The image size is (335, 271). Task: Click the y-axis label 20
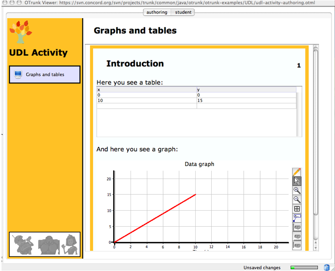pos(109,179)
